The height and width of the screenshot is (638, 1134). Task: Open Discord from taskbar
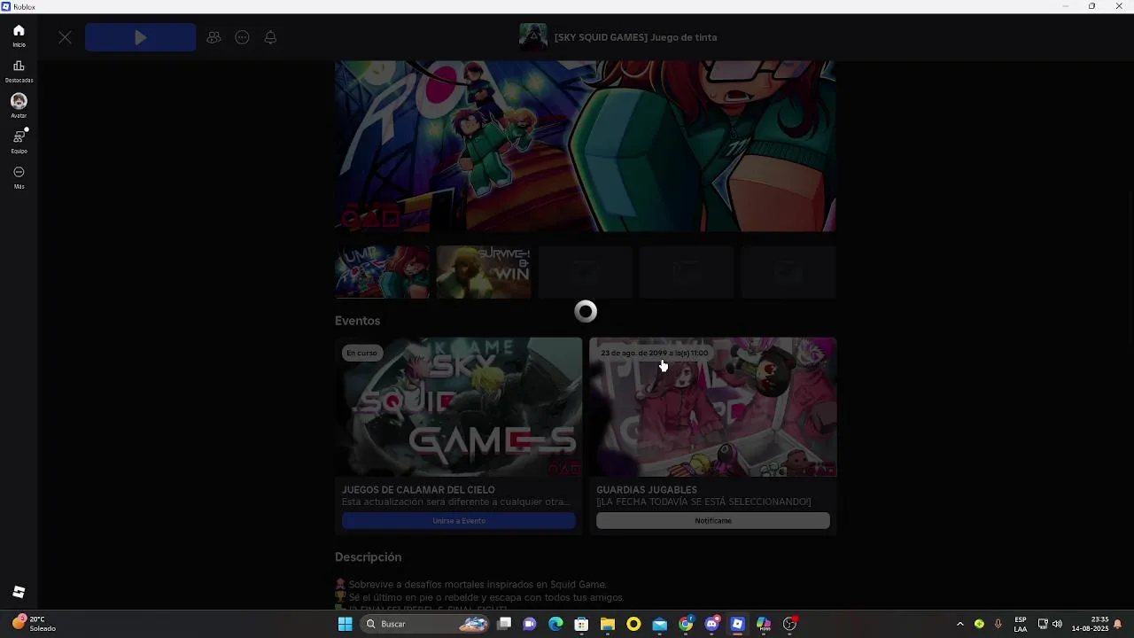point(711,624)
